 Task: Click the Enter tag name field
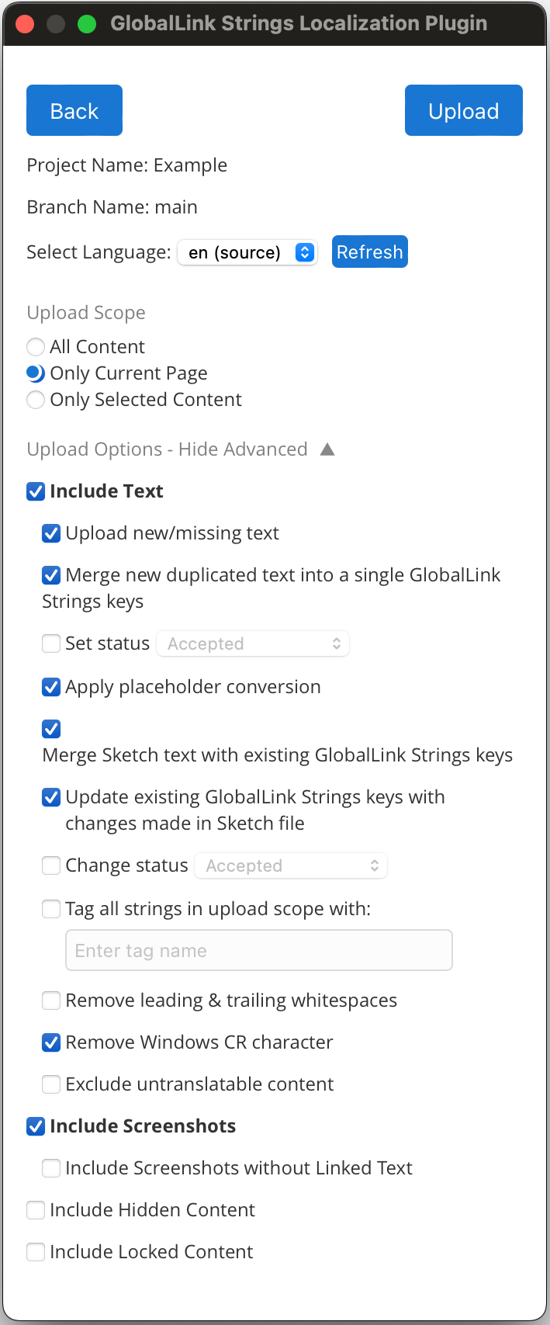pos(258,951)
